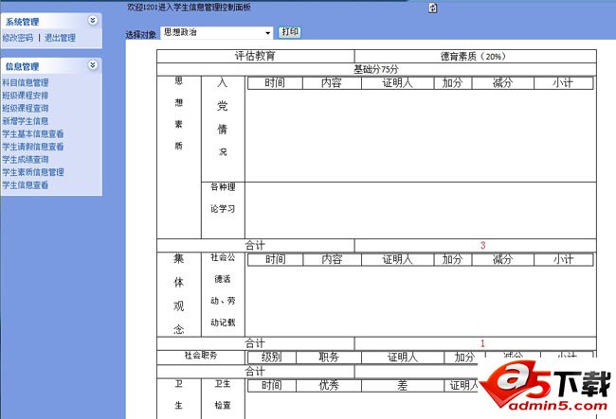Click the 时间 column header in 入党情况 section
The height and width of the screenshot is (419, 616).
pos(275,83)
